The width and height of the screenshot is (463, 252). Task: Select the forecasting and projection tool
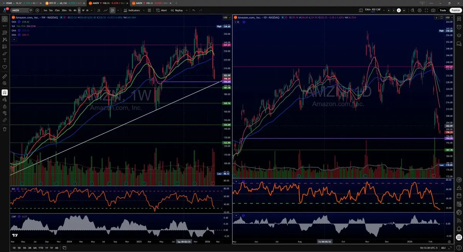5,46
